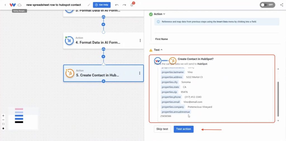
Task: Click the green check icon beside Action
Action: click(151, 14)
